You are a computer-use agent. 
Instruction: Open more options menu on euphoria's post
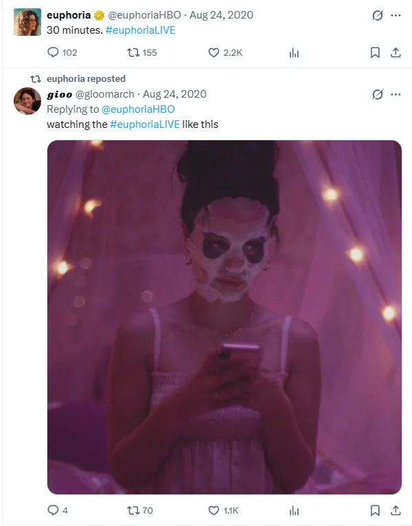click(x=396, y=14)
